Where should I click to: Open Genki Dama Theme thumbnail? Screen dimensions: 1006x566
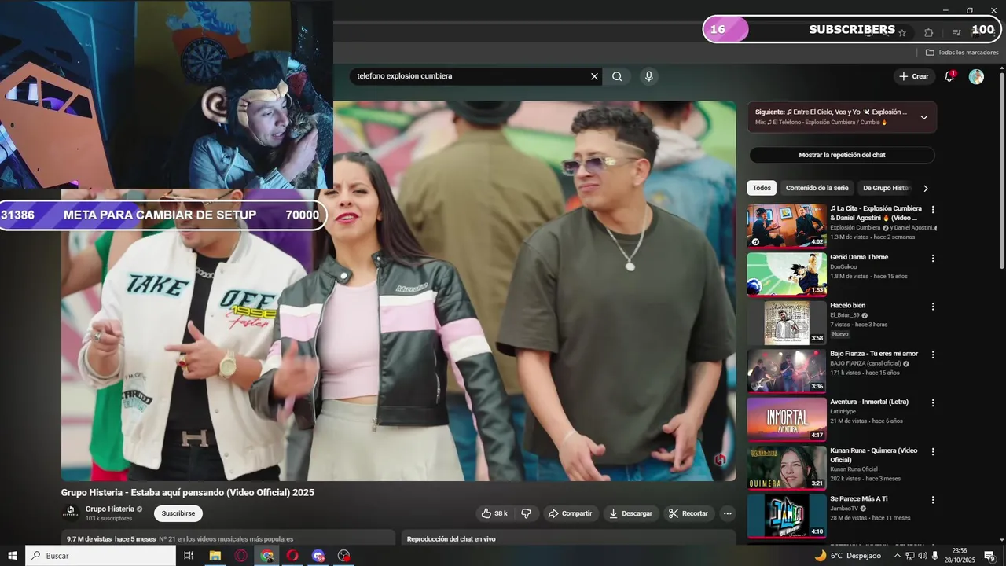pos(787,274)
